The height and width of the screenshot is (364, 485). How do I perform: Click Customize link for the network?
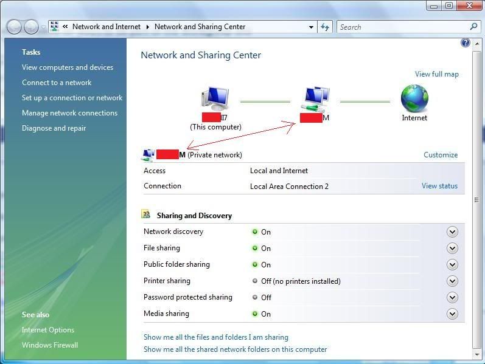[x=441, y=155]
